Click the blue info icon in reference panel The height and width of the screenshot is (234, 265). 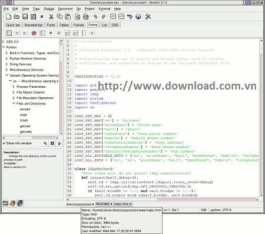[x=52, y=143]
